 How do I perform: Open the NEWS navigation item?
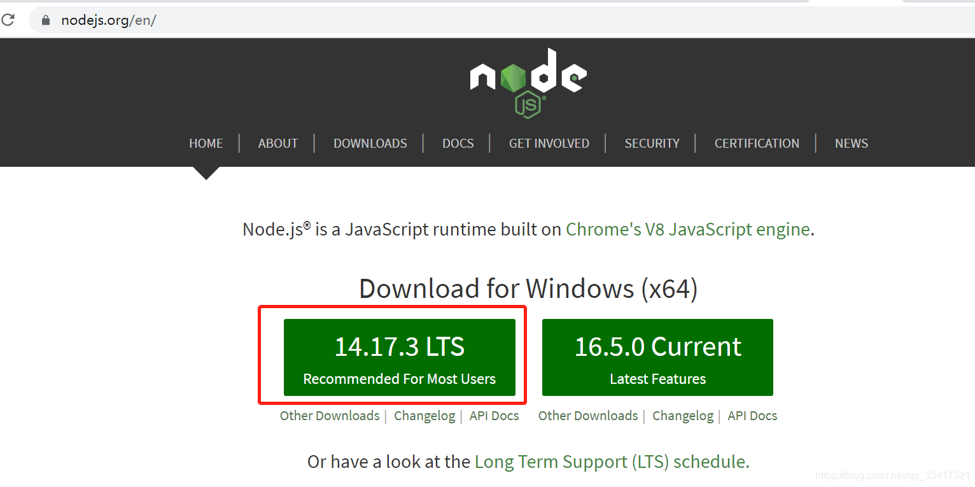tap(852, 143)
